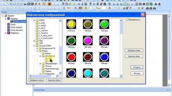The height and width of the screenshot is (96, 172).
Task: Click the zoom in plus icon
Action: 76,8
